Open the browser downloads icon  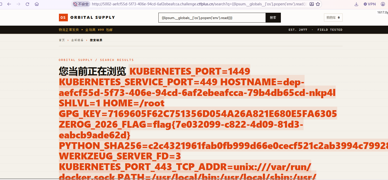[356, 4]
